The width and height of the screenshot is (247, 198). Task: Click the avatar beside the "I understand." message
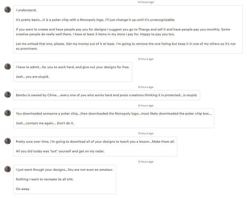pyautogui.click(x=8, y=10)
